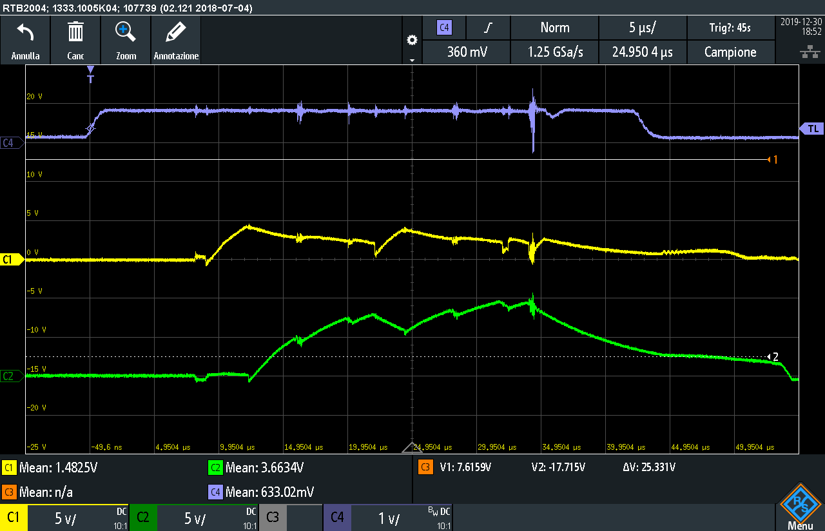
Task: Click the date and time display
Action: (801, 26)
